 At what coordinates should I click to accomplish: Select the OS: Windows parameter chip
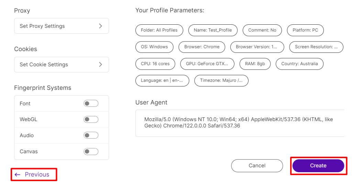click(154, 47)
